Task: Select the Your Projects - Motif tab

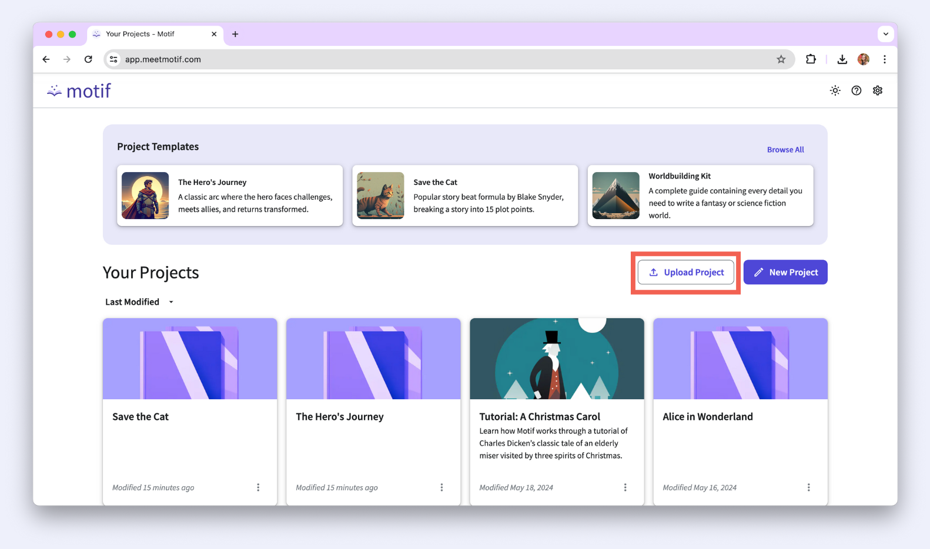Action: [155, 34]
